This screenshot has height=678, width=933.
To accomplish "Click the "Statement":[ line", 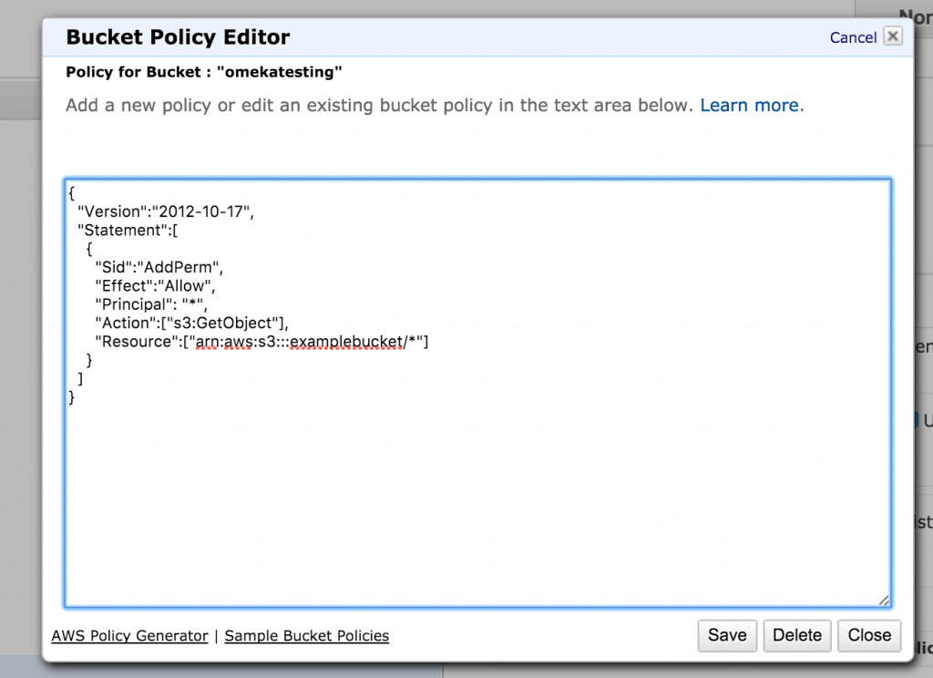I will 128,230.
